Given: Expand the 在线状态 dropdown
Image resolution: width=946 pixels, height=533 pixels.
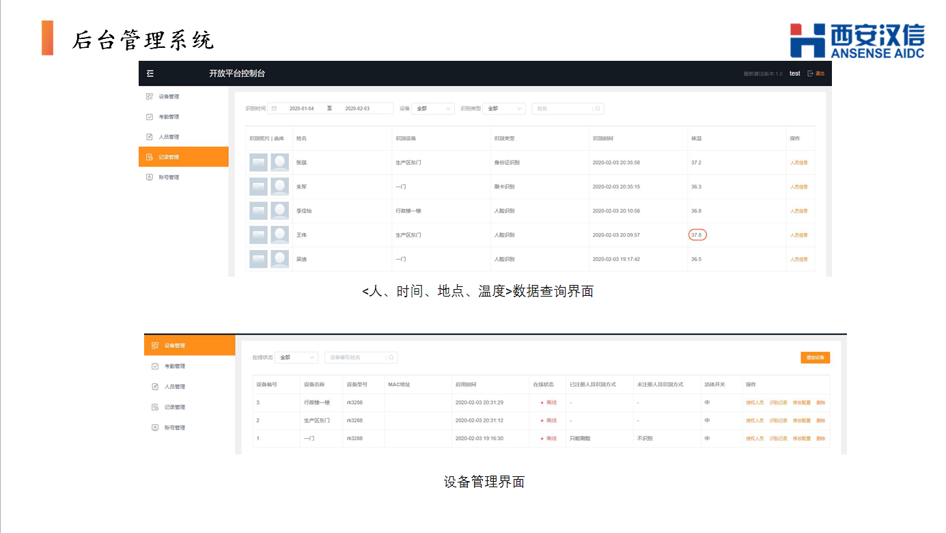Looking at the screenshot, I should (x=297, y=357).
